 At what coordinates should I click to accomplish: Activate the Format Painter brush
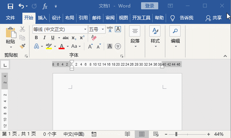coord(22,46)
